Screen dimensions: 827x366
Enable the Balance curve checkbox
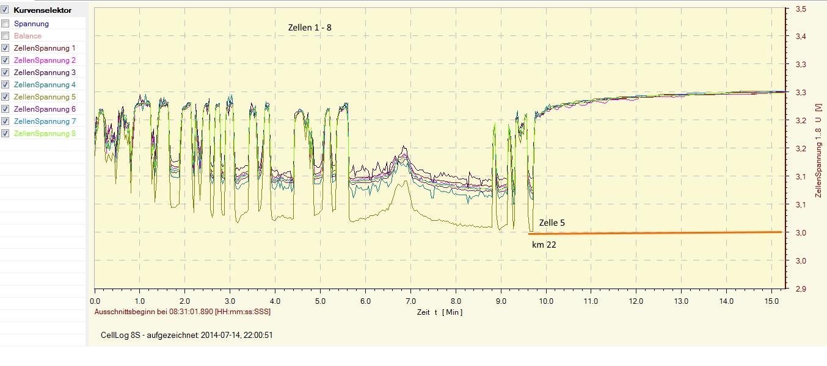[5, 36]
